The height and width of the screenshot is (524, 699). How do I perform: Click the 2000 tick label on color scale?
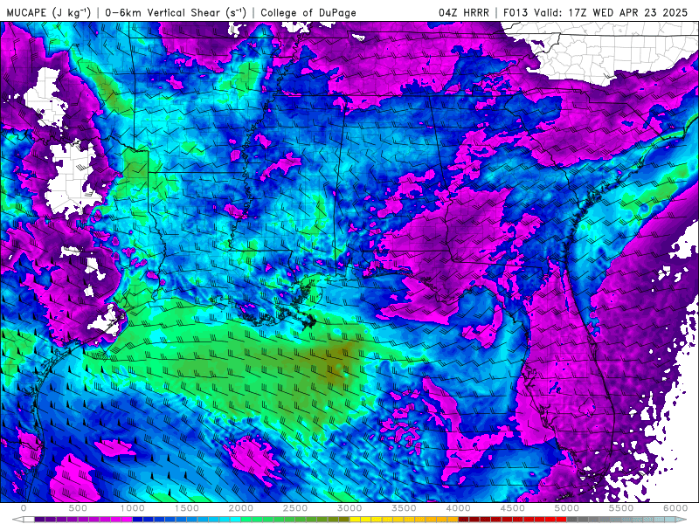(241, 508)
